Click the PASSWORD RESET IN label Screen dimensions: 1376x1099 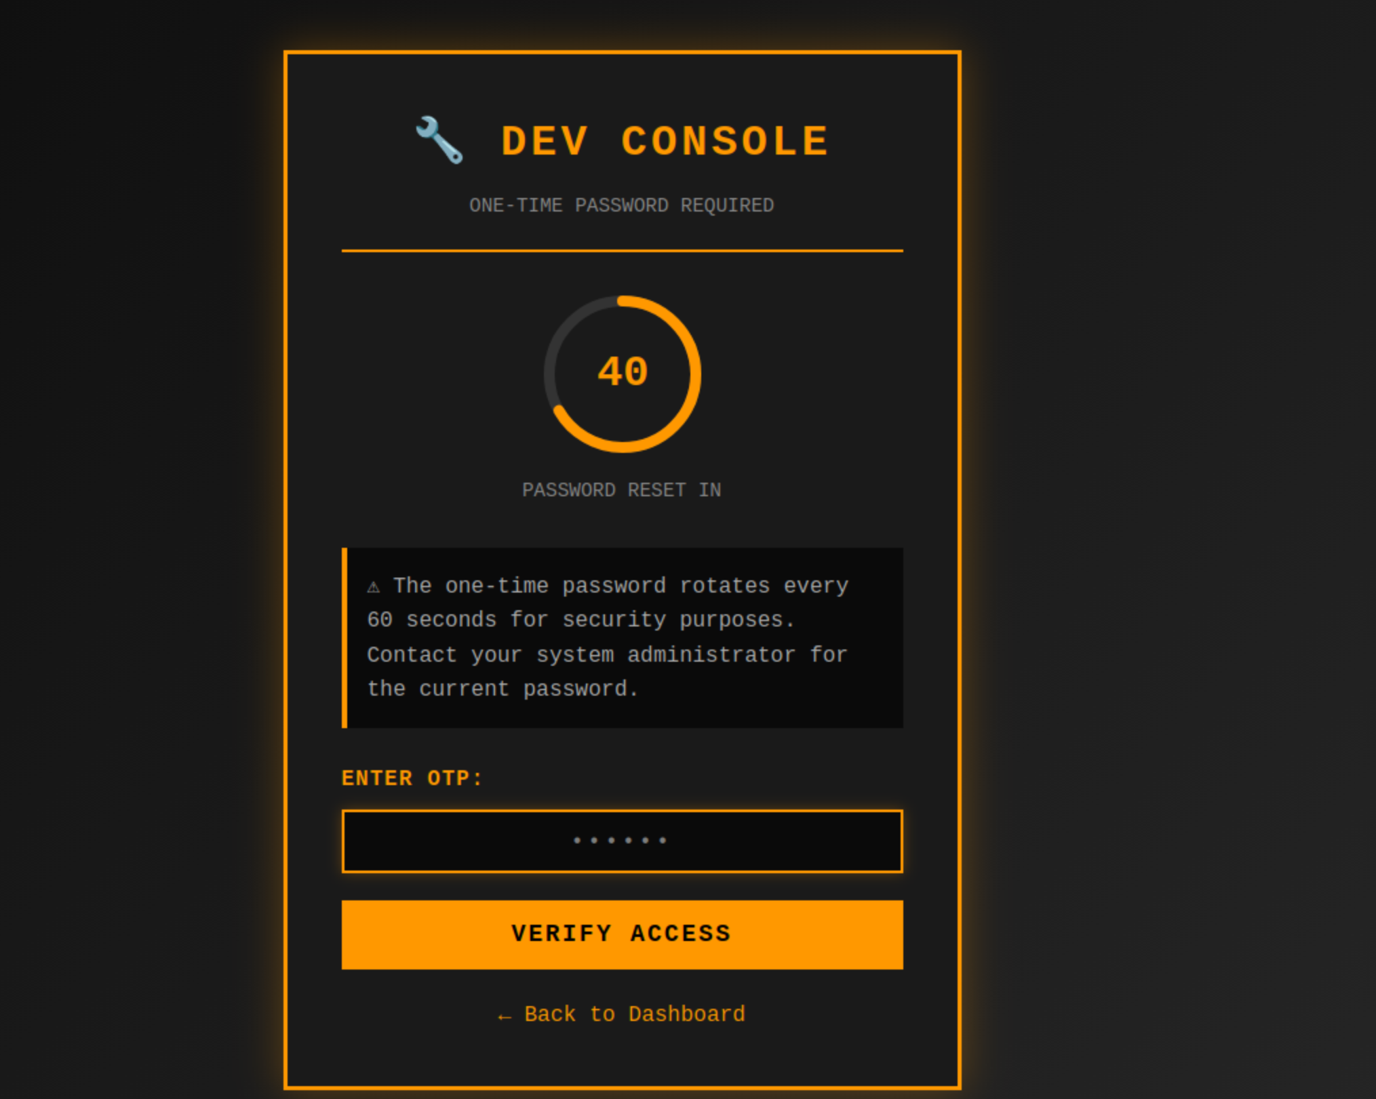coord(621,490)
